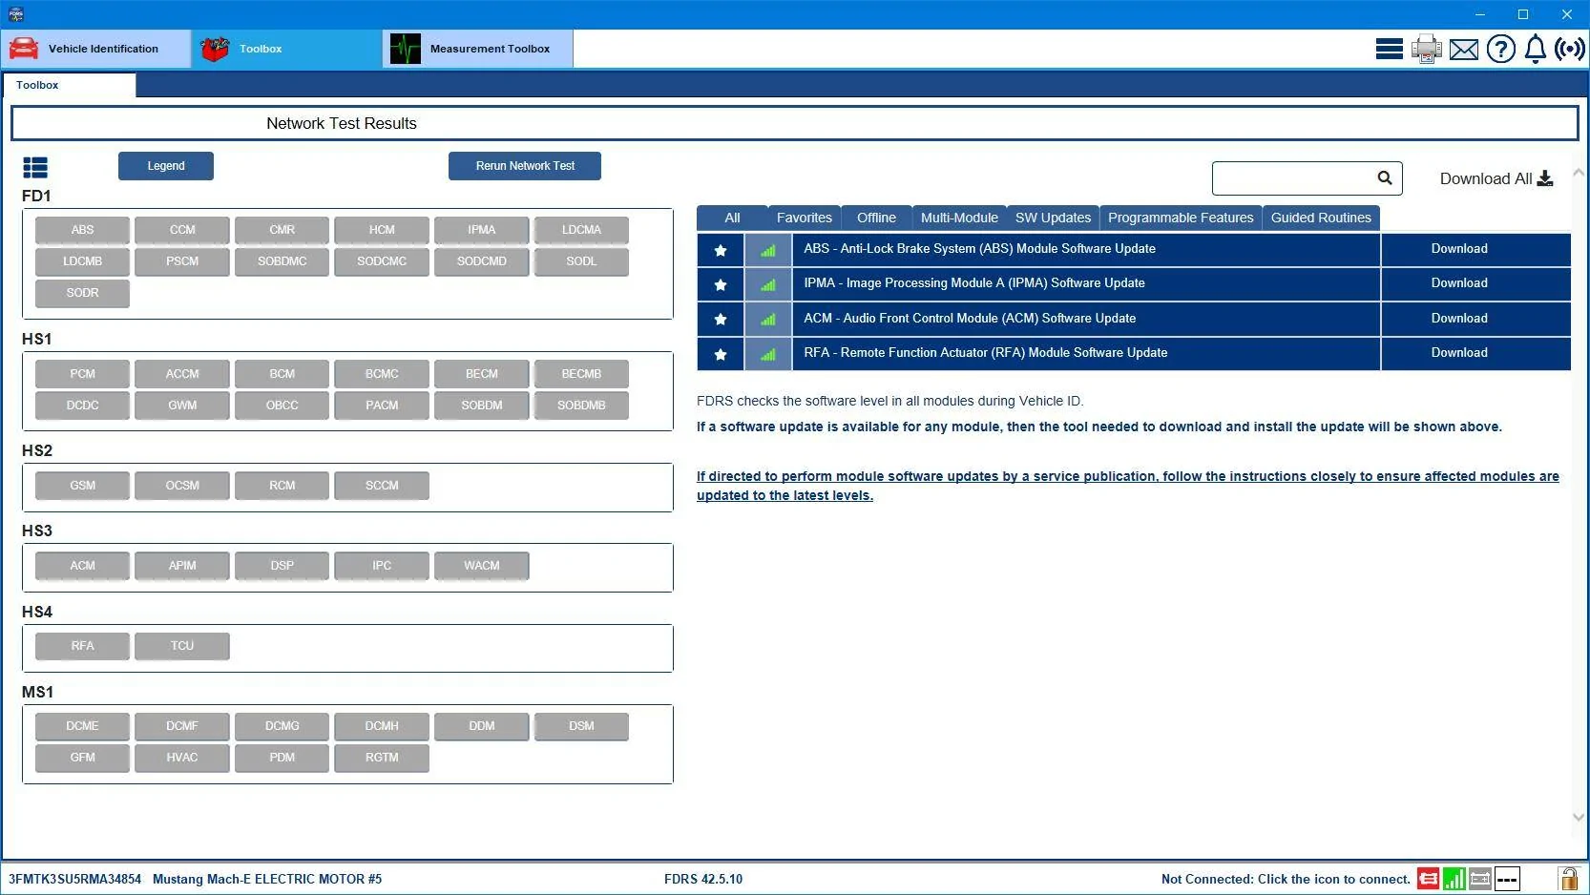Open the Measurement Toolbox tab
The height and width of the screenshot is (895, 1590).
478,49
